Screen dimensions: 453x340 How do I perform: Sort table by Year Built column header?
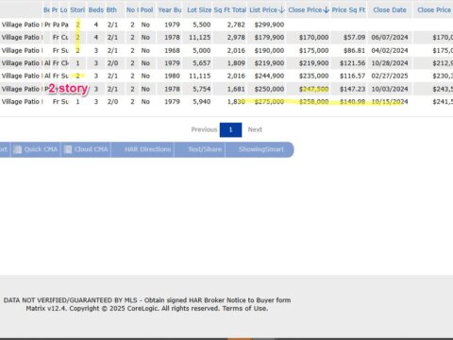(170, 10)
